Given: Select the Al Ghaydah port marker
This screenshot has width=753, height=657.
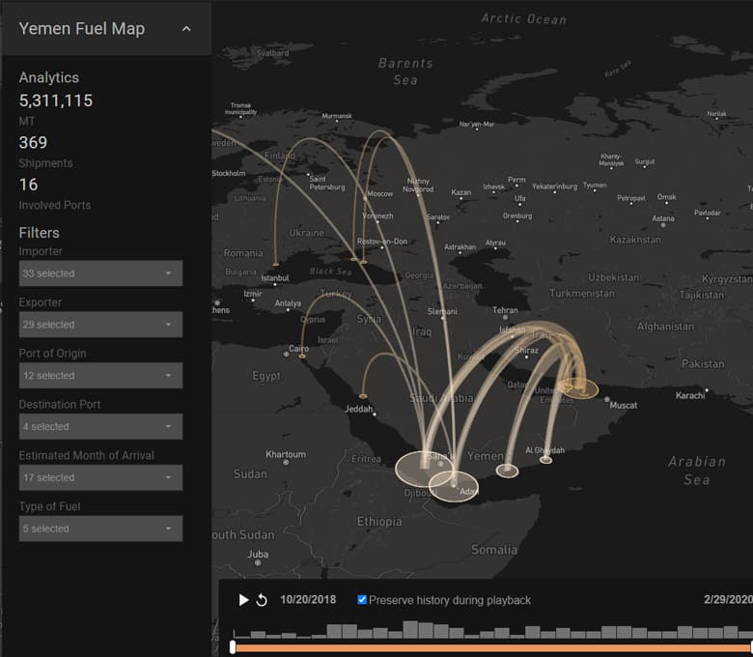Looking at the screenshot, I should pos(545,460).
